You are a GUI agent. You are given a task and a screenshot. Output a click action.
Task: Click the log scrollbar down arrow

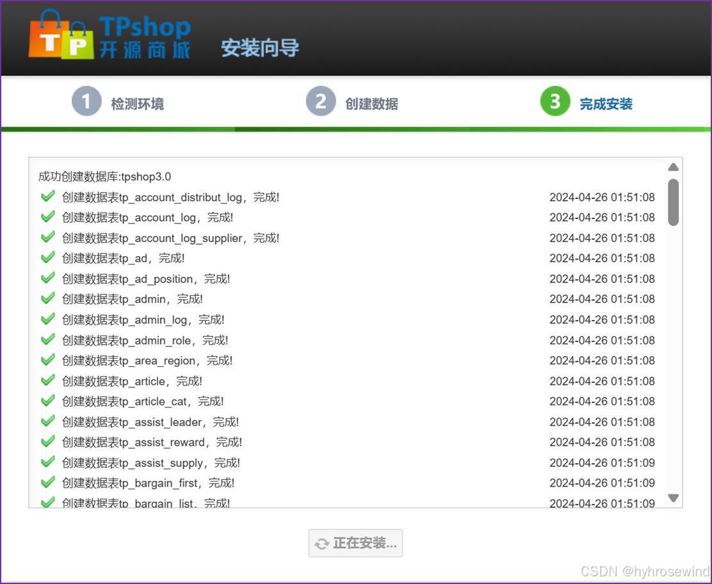tap(674, 498)
